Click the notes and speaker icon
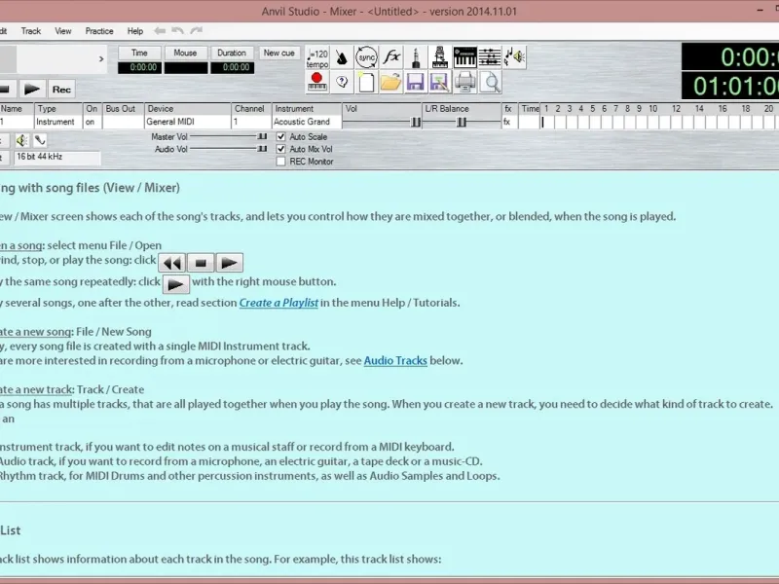779x584 pixels. [x=515, y=57]
